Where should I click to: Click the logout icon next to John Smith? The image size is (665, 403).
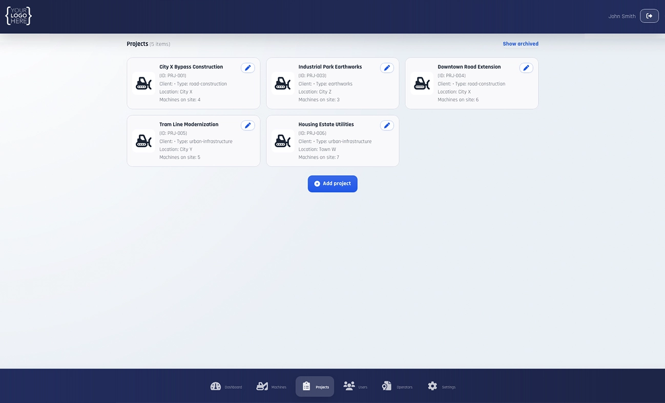[649, 16]
